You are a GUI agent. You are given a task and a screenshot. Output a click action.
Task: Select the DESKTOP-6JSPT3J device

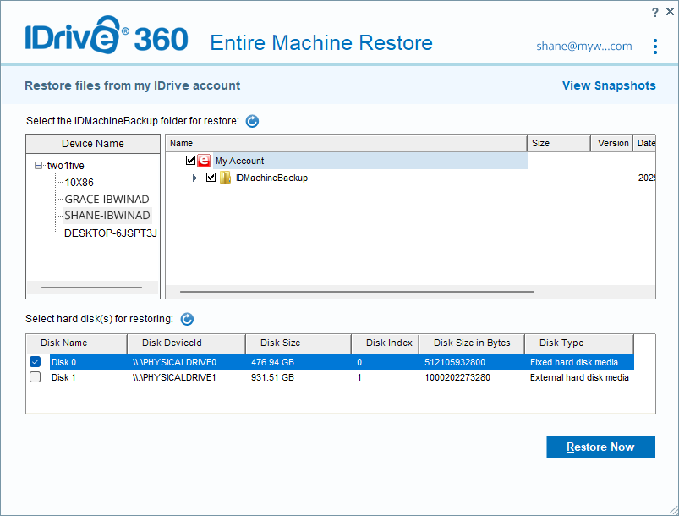(111, 232)
